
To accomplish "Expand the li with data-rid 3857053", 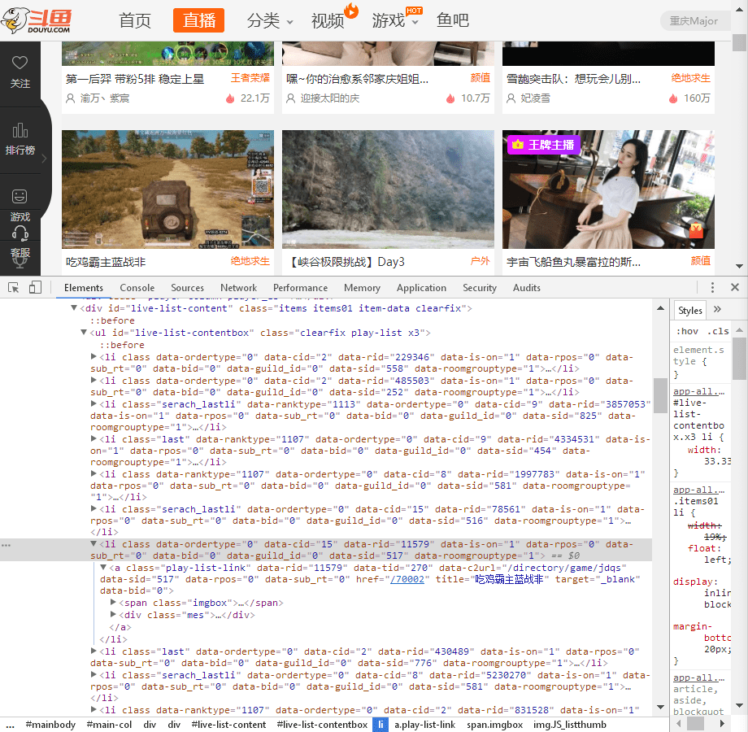I will [93, 403].
